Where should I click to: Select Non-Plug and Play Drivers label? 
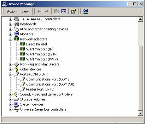(x=40, y=64)
